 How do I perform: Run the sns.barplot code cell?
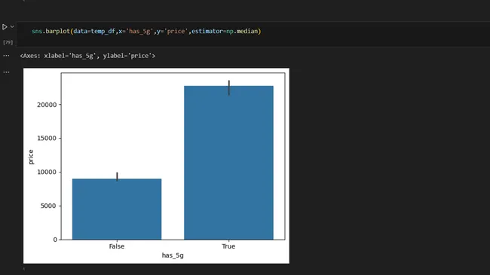click(x=5, y=27)
